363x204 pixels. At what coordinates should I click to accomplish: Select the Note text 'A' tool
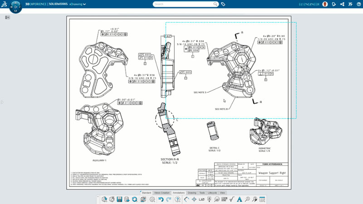pyautogui.click(x=240, y=199)
